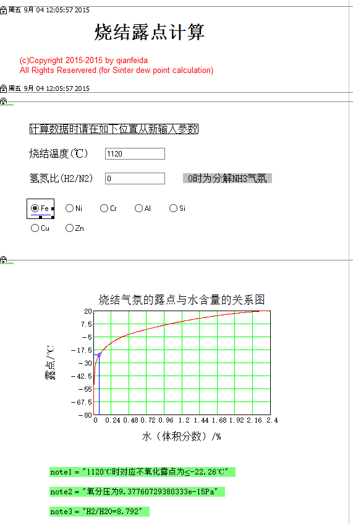
Task: Click the blue diamond marker on the curve
Action: click(99, 354)
